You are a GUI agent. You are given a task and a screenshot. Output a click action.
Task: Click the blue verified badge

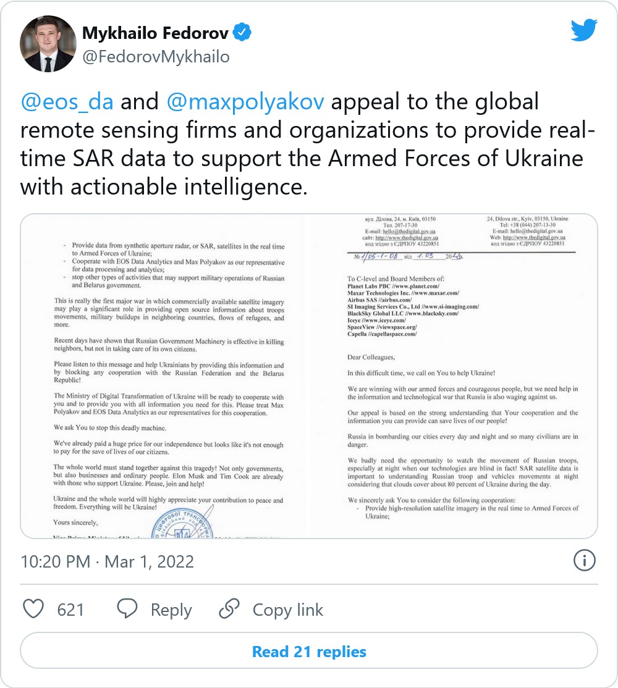242,33
